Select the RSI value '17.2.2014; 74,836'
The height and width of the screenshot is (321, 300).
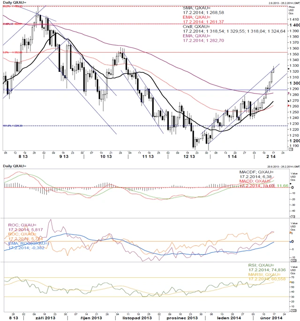tap(267, 270)
